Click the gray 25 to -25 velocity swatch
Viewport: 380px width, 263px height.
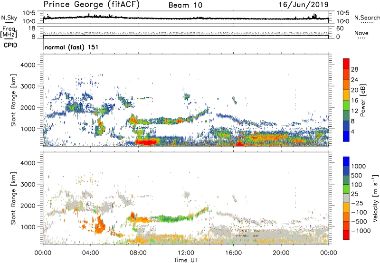(x=346, y=198)
